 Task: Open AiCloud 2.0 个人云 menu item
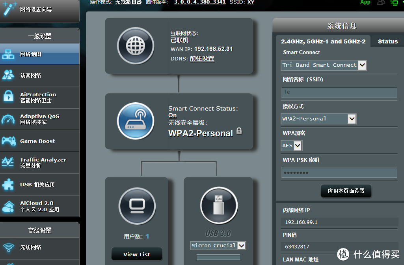coord(40,206)
